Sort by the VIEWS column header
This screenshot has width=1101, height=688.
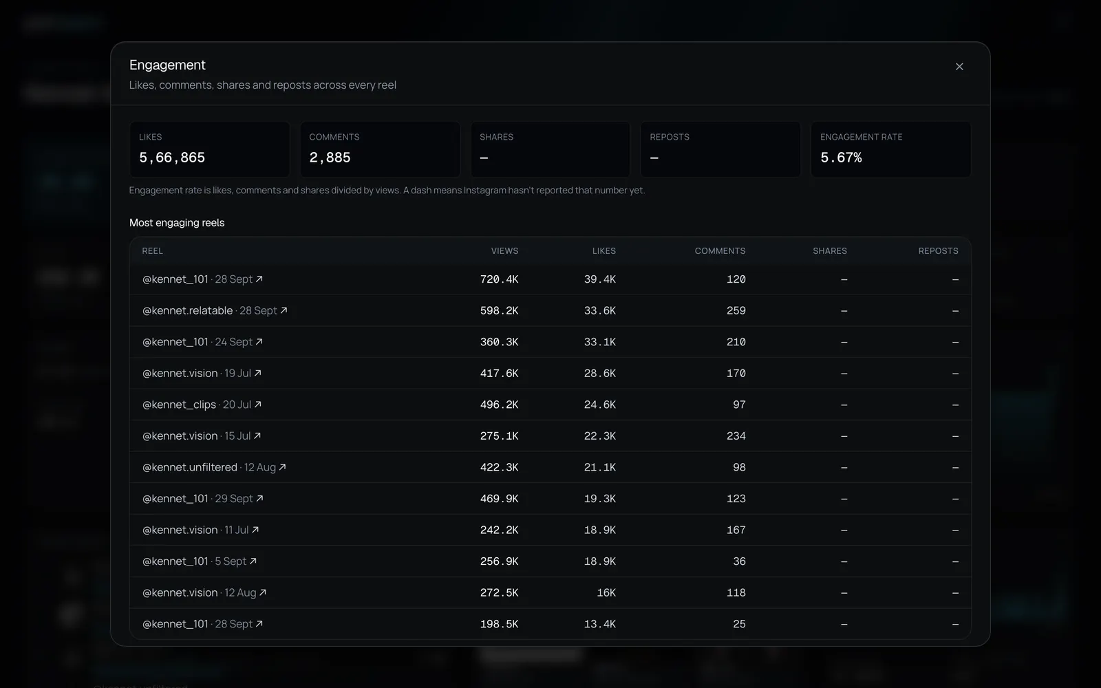click(x=504, y=251)
